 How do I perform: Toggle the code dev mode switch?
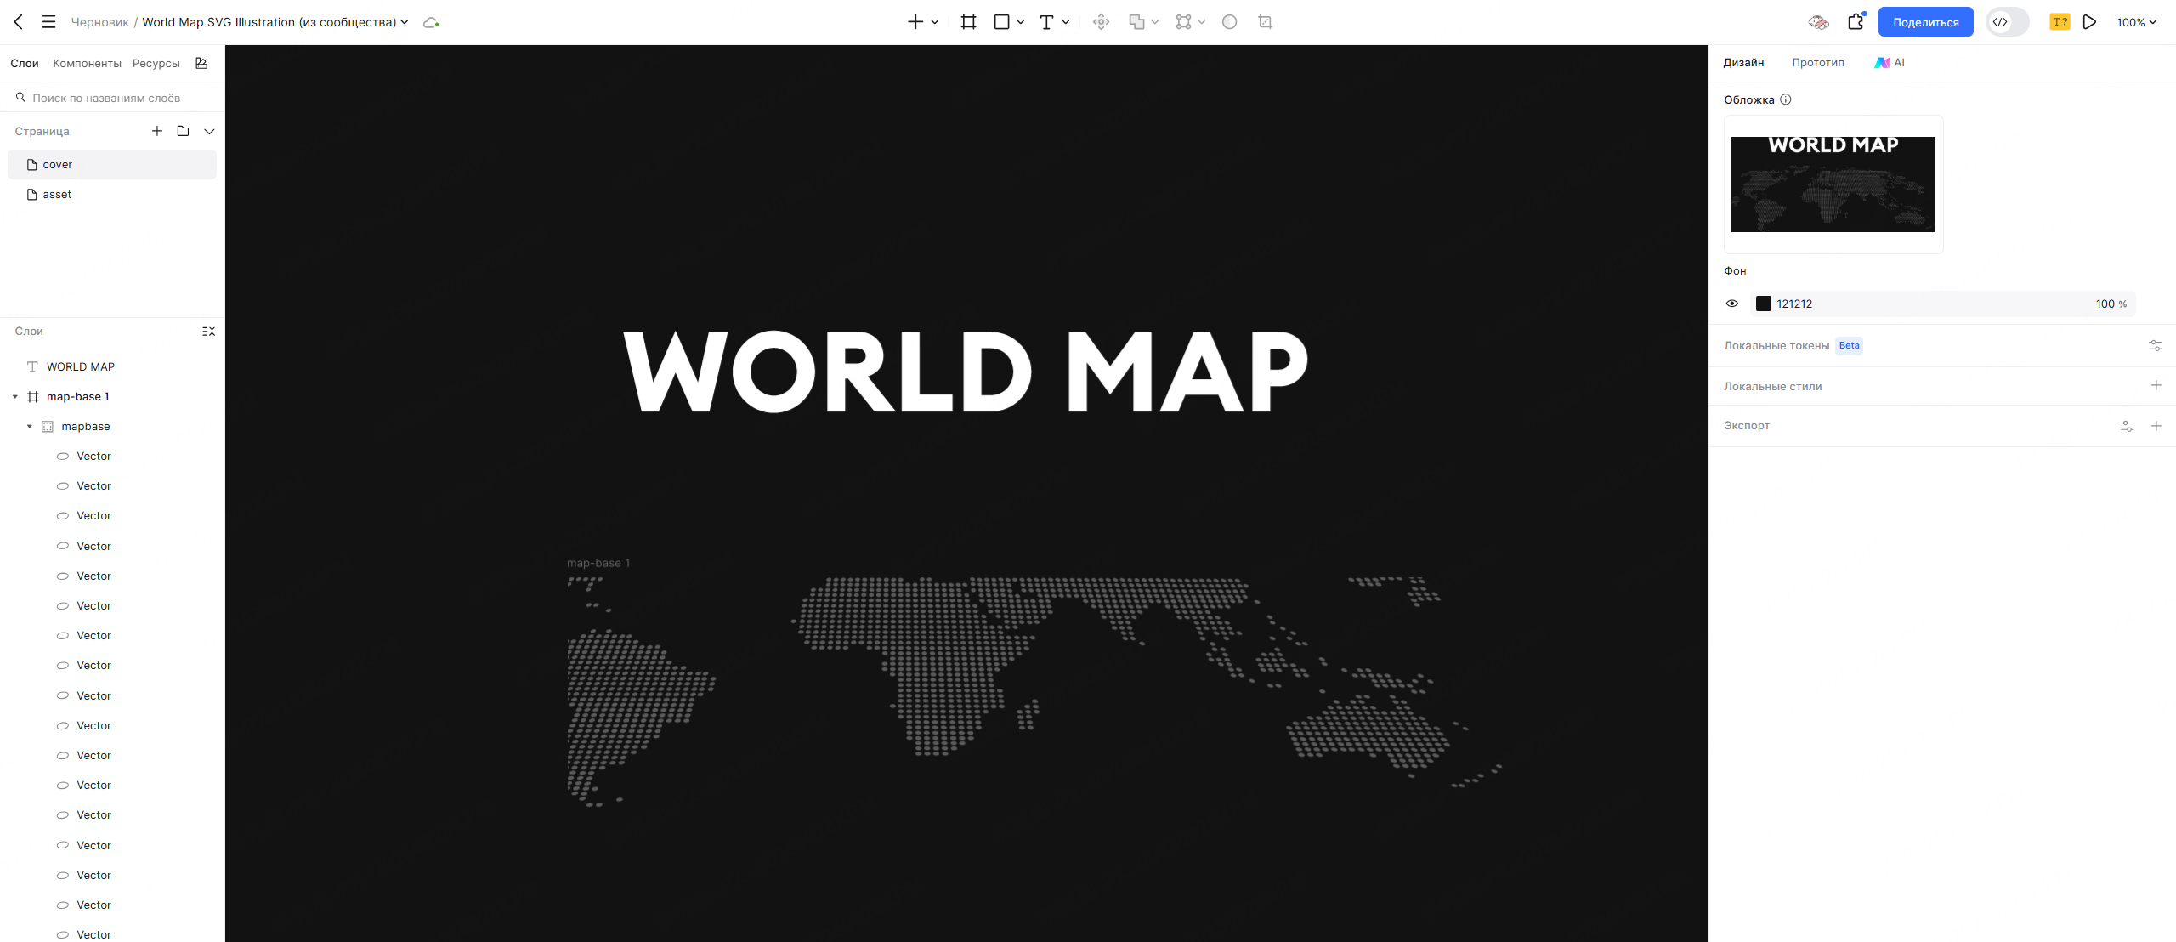2007,22
